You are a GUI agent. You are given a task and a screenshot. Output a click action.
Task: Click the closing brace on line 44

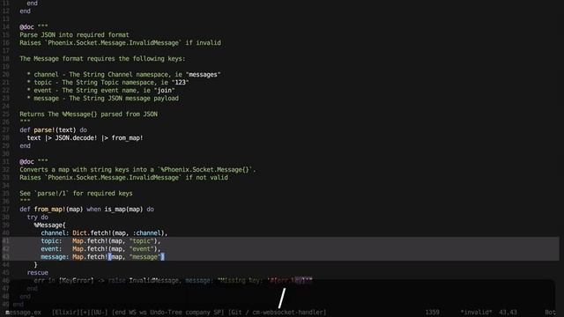(x=35, y=264)
